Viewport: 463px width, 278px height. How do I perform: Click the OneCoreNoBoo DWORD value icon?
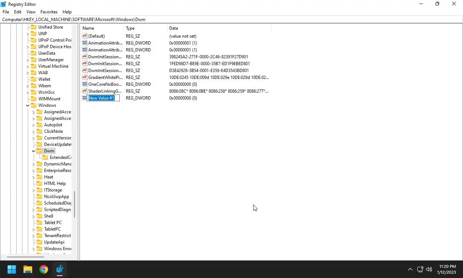tap(85, 84)
